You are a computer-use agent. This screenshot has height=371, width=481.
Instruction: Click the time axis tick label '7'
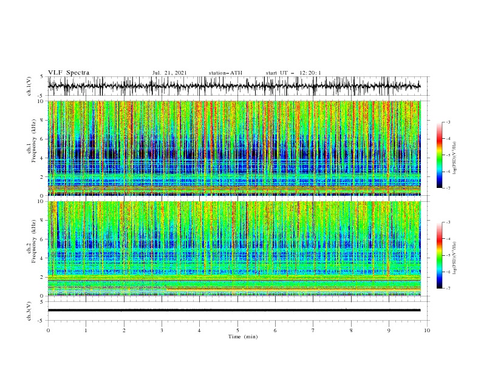point(313,330)
